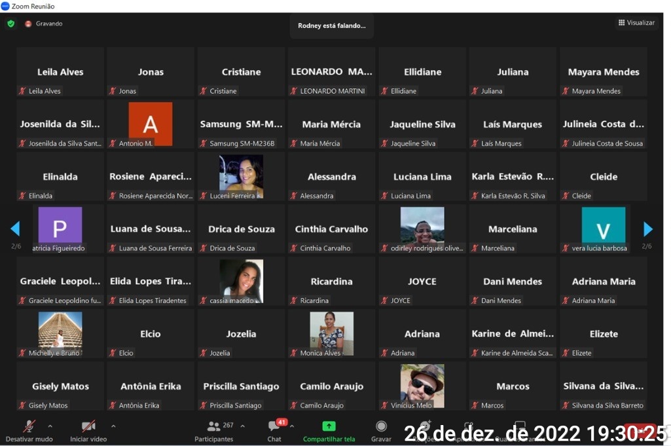This screenshot has height=446, width=671.
Task: Expand video options arrow beside Iniciar vídeo
Action: coord(113,426)
